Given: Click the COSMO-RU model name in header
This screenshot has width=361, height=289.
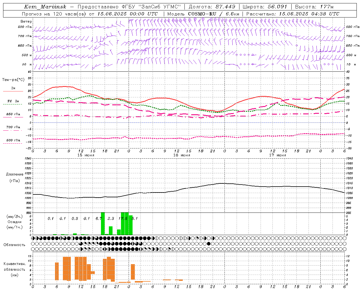Looking at the screenshot, I should pyautogui.click(x=202, y=14).
